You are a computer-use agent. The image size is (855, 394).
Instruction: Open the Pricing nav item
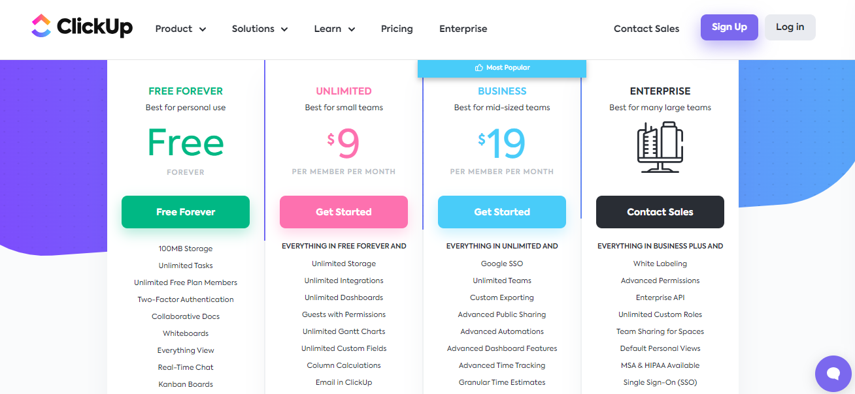click(397, 29)
